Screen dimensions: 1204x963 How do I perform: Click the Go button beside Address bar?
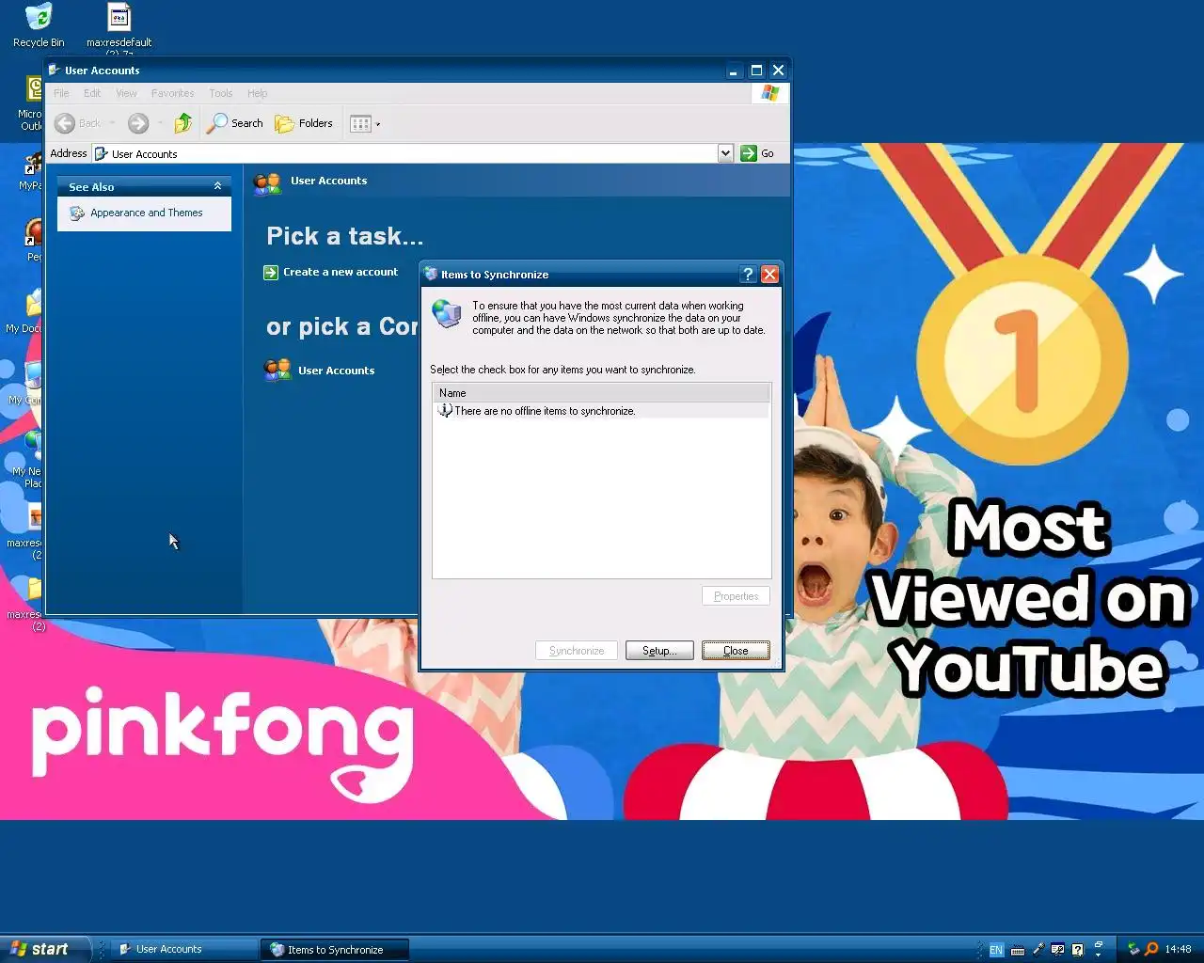[758, 153]
